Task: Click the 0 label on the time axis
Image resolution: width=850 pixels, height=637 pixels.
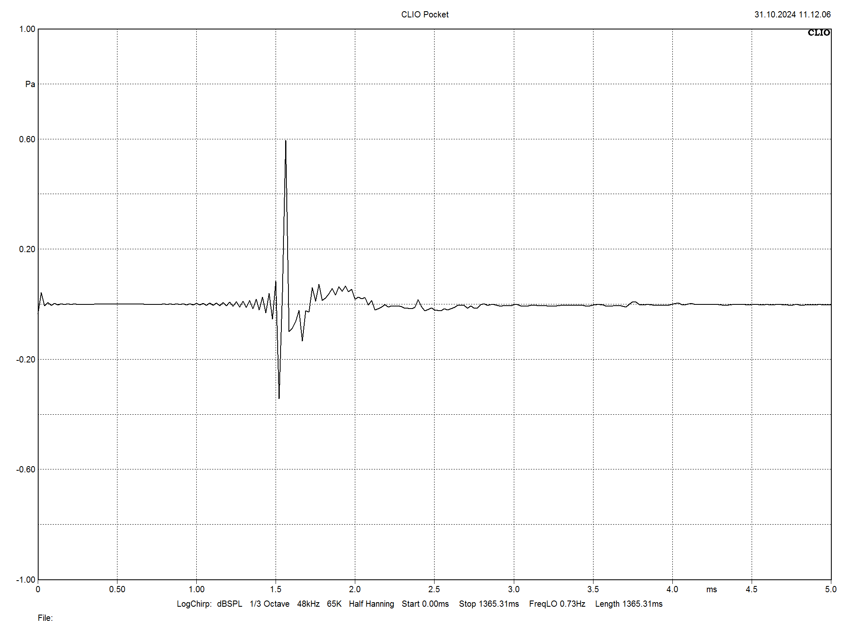Action: pyautogui.click(x=38, y=589)
